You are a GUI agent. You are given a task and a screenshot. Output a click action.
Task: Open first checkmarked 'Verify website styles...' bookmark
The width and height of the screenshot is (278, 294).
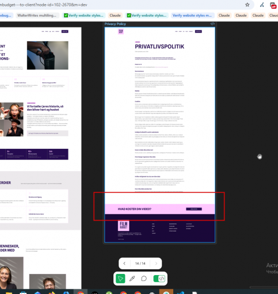(x=84, y=16)
